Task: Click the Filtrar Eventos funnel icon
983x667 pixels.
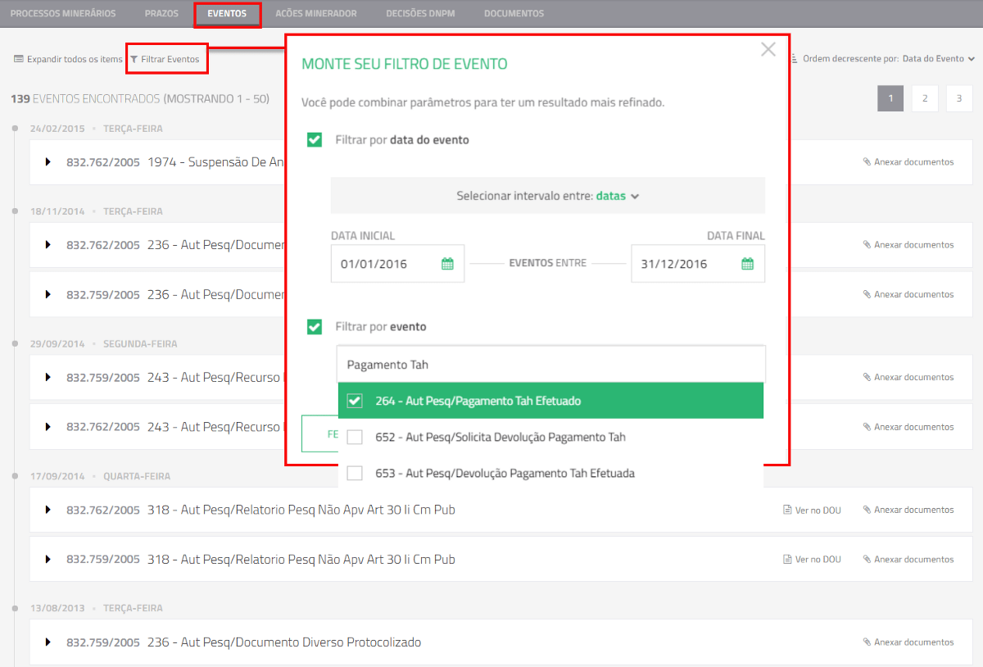Action: click(x=134, y=60)
